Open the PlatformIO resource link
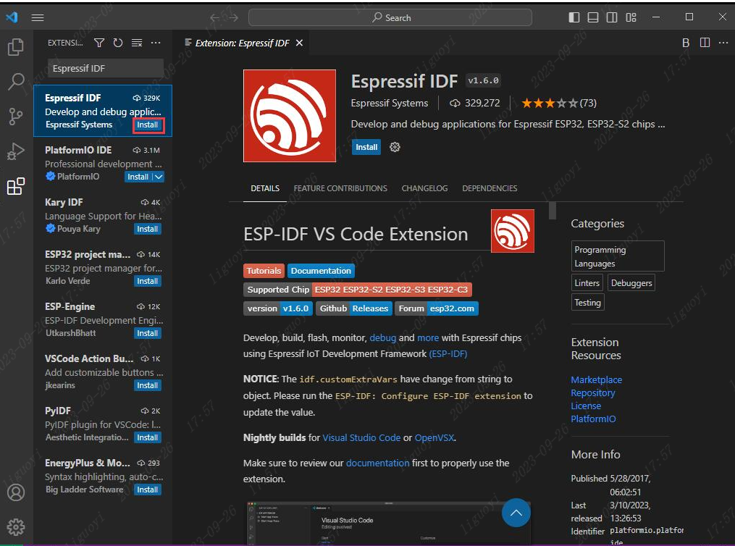The width and height of the screenshot is (735, 546). pyautogui.click(x=594, y=419)
